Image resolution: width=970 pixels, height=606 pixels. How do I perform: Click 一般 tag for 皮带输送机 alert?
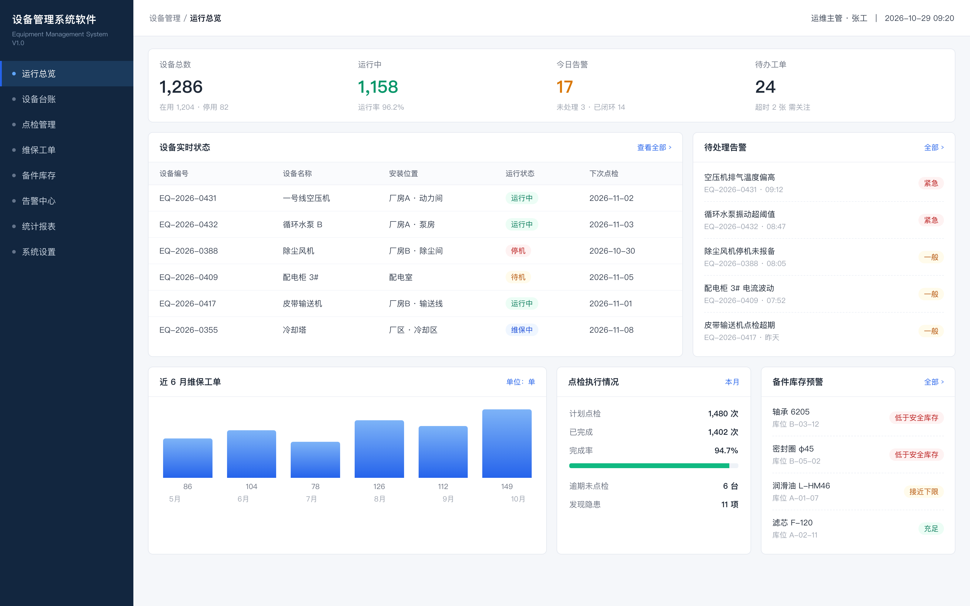(931, 331)
